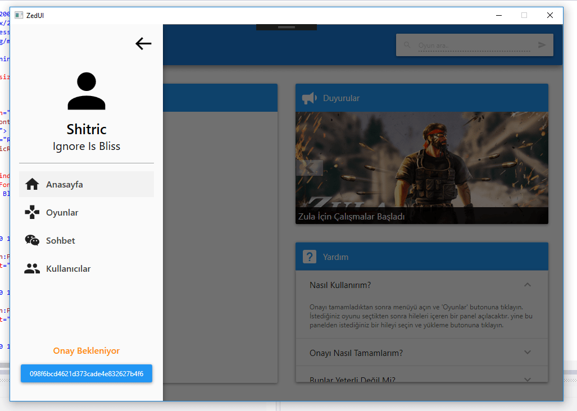Viewport: 577px width, 411px height.
Task: Click the send arrow in the search box
Action: 542,45
